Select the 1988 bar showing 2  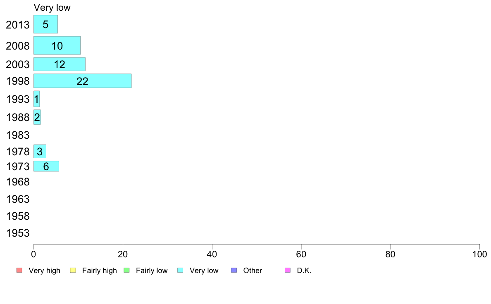pos(37,117)
